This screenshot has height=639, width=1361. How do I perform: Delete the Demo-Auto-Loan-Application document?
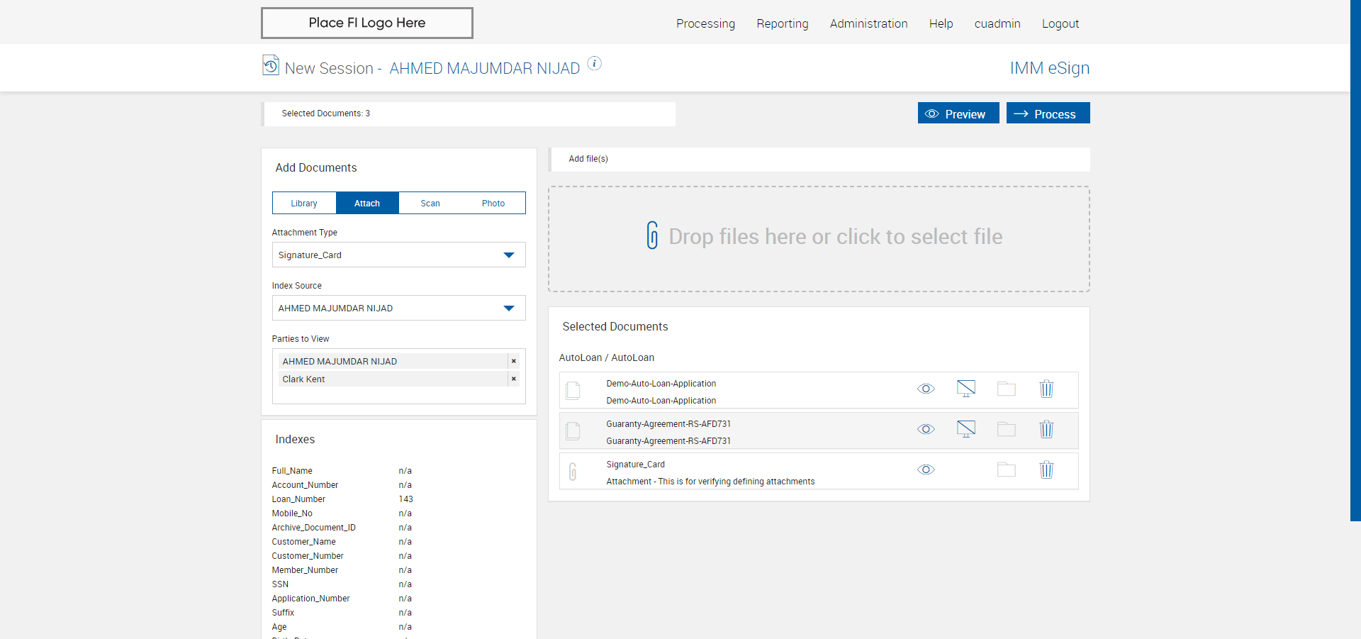point(1046,389)
